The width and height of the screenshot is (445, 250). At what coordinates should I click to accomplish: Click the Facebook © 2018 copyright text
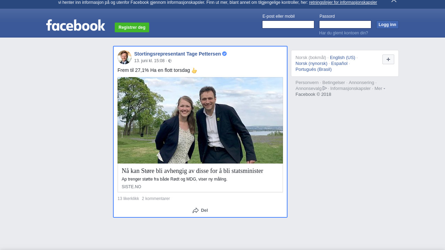click(x=313, y=94)
